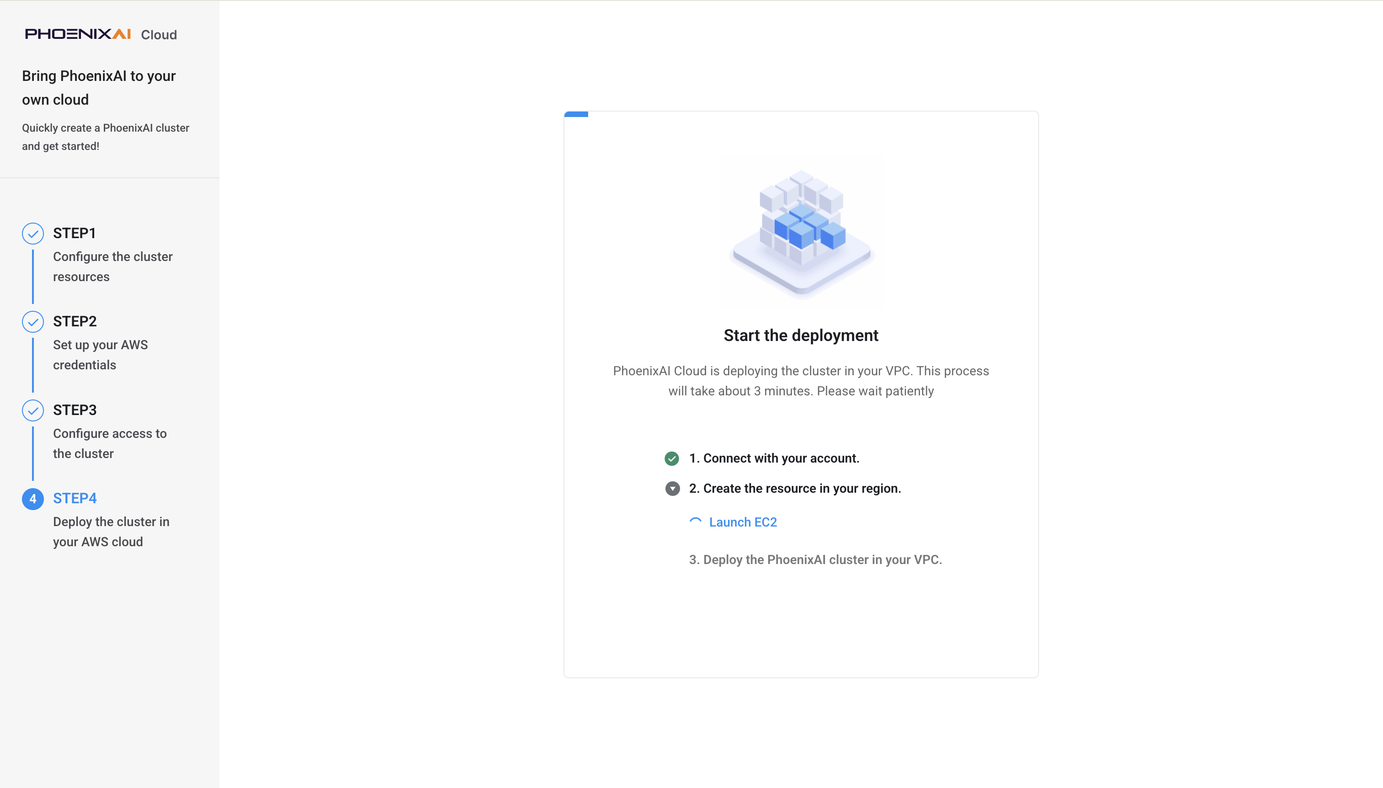1383x788 pixels.
Task: Click the green check next to Connect with your account
Action: tap(671, 458)
